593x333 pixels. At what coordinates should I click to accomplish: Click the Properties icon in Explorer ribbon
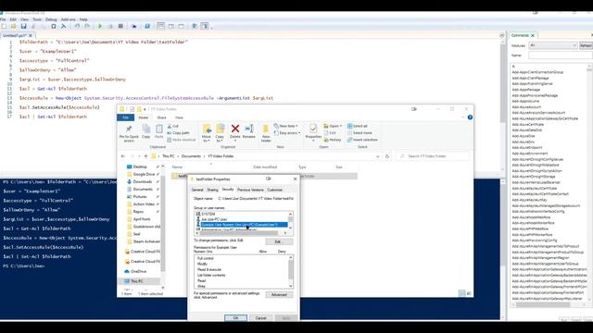pyautogui.click(x=313, y=129)
